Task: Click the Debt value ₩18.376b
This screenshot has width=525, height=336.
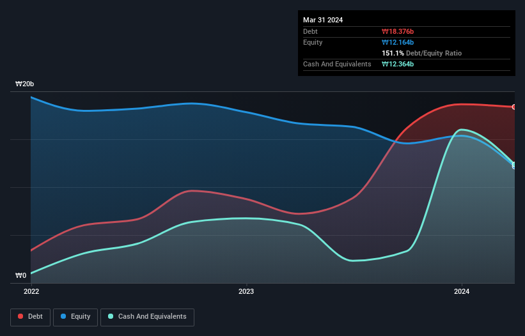Action: (398, 31)
